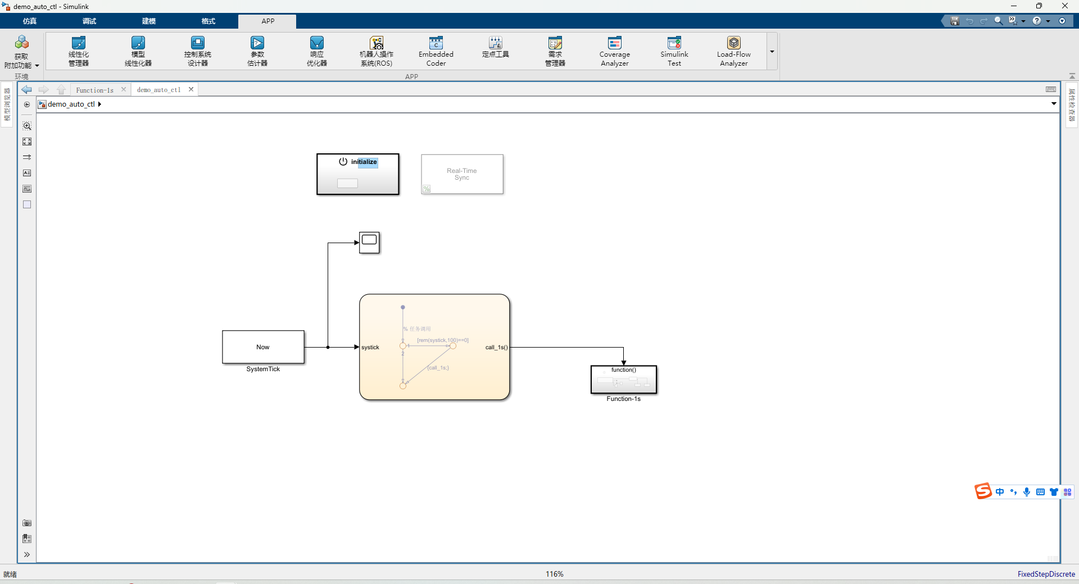Open the 需求管理器 app

tap(555, 51)
